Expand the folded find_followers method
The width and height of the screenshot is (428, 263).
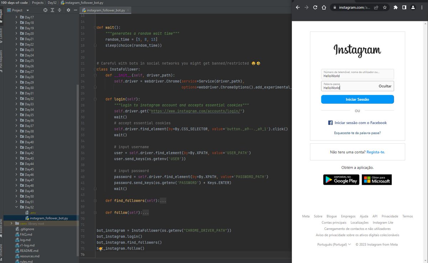[163, 201]
